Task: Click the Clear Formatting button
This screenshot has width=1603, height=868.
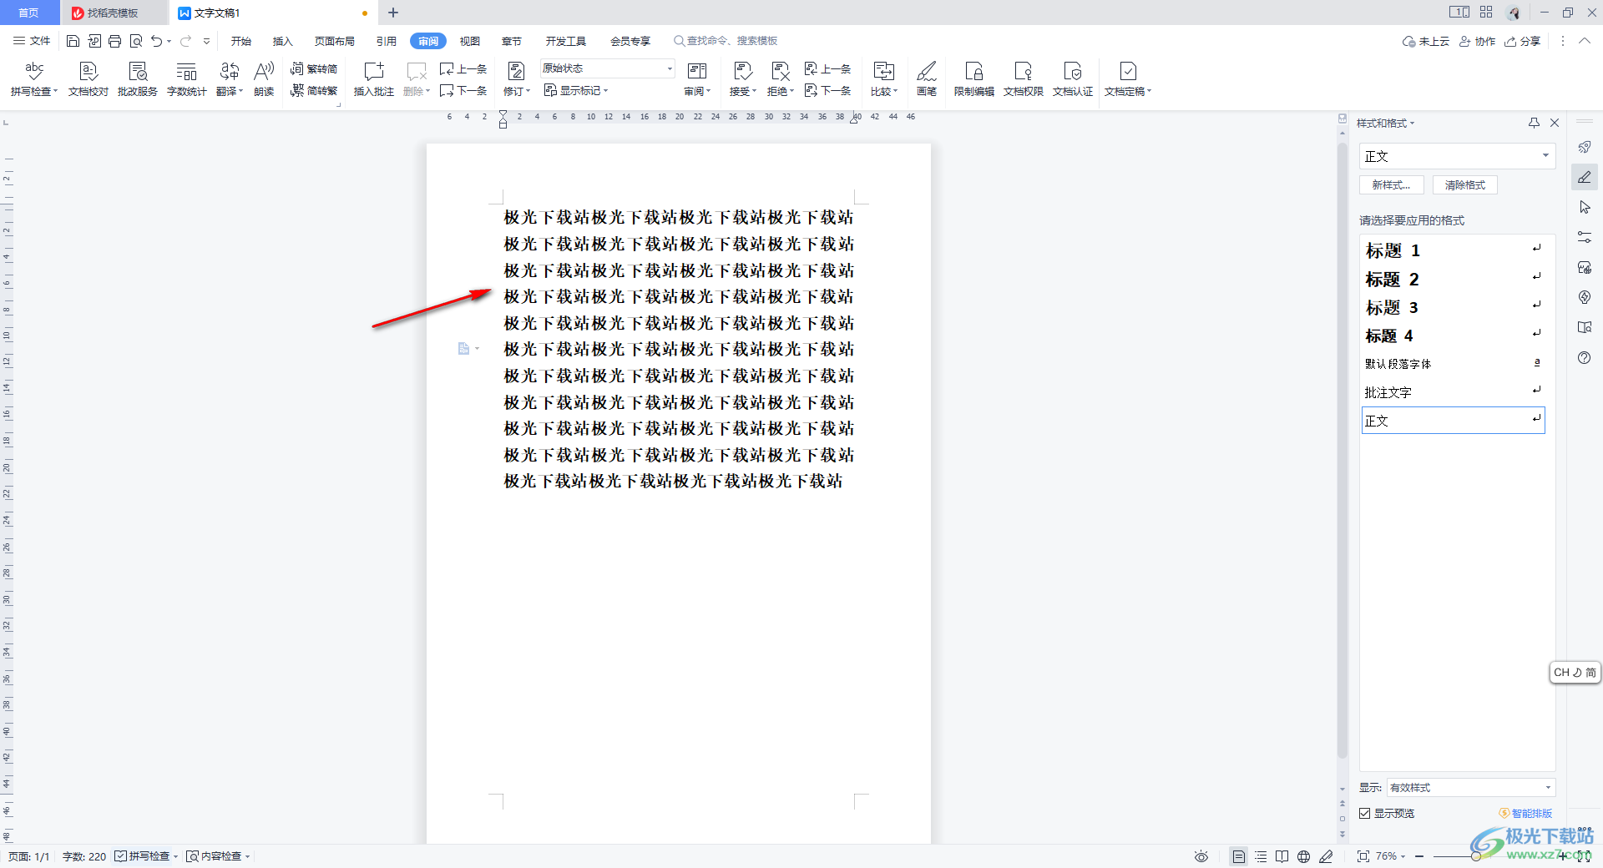Action: coord(1465,185)
